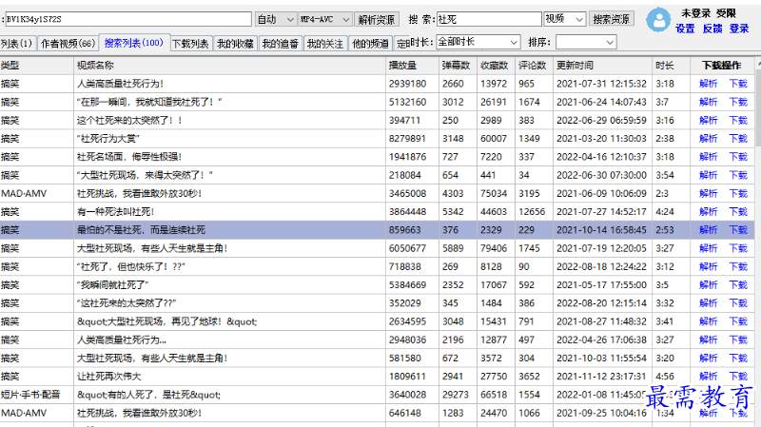Click 未登录 受限 status text

[708, 12]
